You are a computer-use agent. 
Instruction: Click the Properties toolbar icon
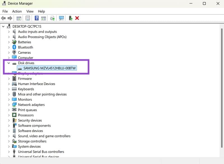coord(28,18)
